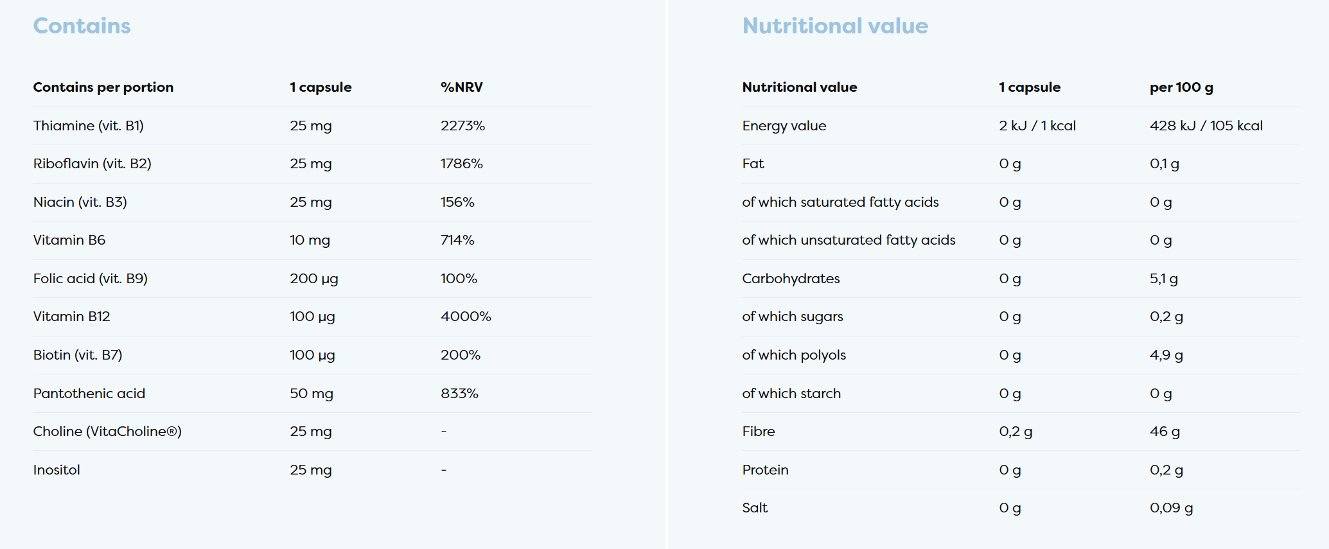Select the Riboflavin (vit. B2) row label
The height and width of the screenshot is (549, 1329).
[x=92, y=164]
